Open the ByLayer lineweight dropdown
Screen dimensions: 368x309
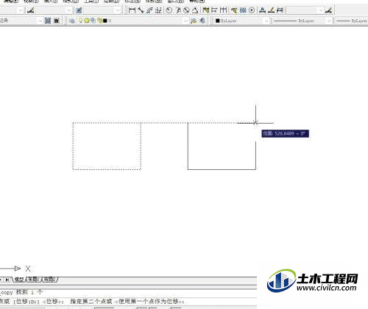click(352, 21)
